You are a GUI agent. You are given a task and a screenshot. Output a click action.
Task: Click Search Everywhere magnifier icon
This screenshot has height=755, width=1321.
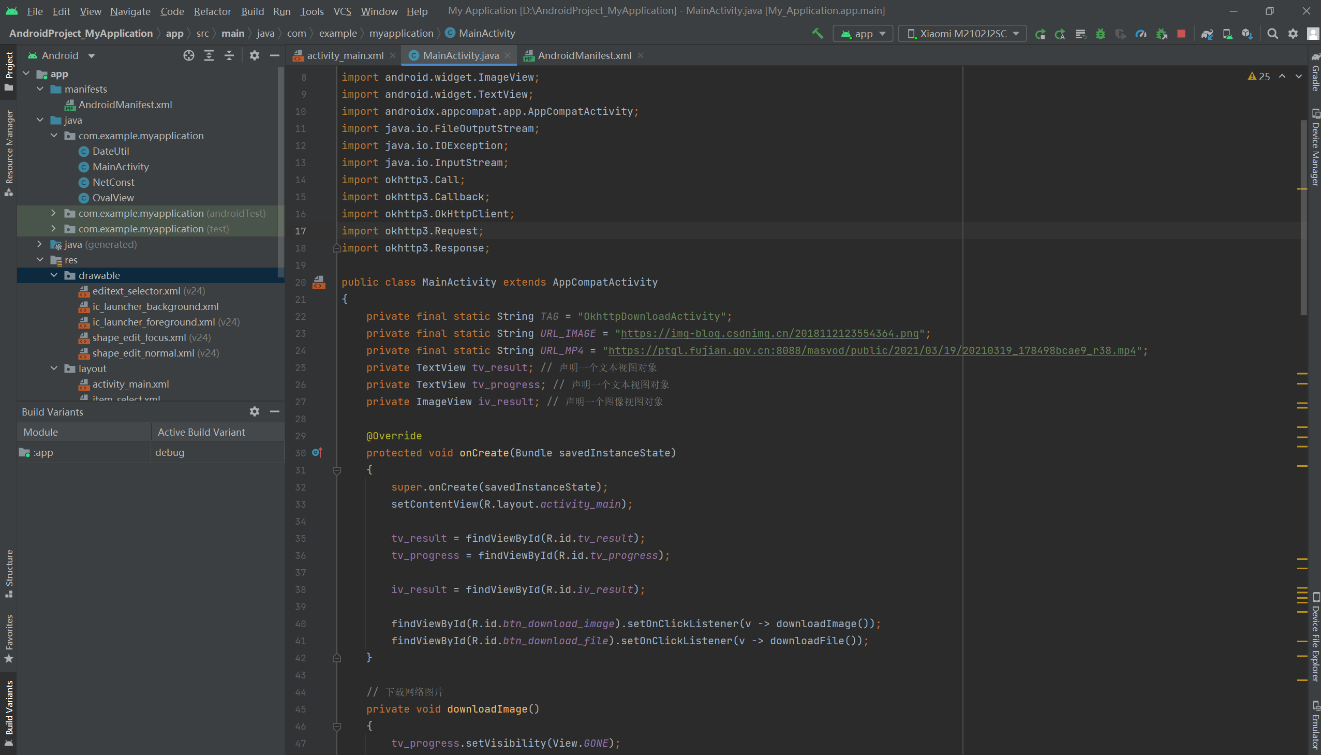pyautogui.click(x=1272, y=34)
